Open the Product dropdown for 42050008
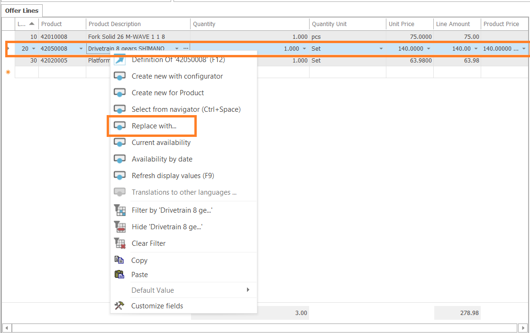Image resolution: width=530 pixels, height=333 pixels. 81,49
